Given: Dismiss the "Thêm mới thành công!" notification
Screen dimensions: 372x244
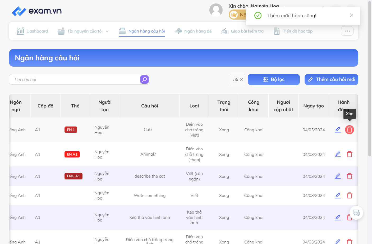Looking at the screenshot, I should [351, 15].
